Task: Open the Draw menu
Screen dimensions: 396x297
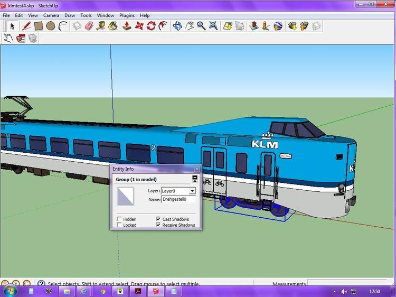Action: click(x=70, y=15)
